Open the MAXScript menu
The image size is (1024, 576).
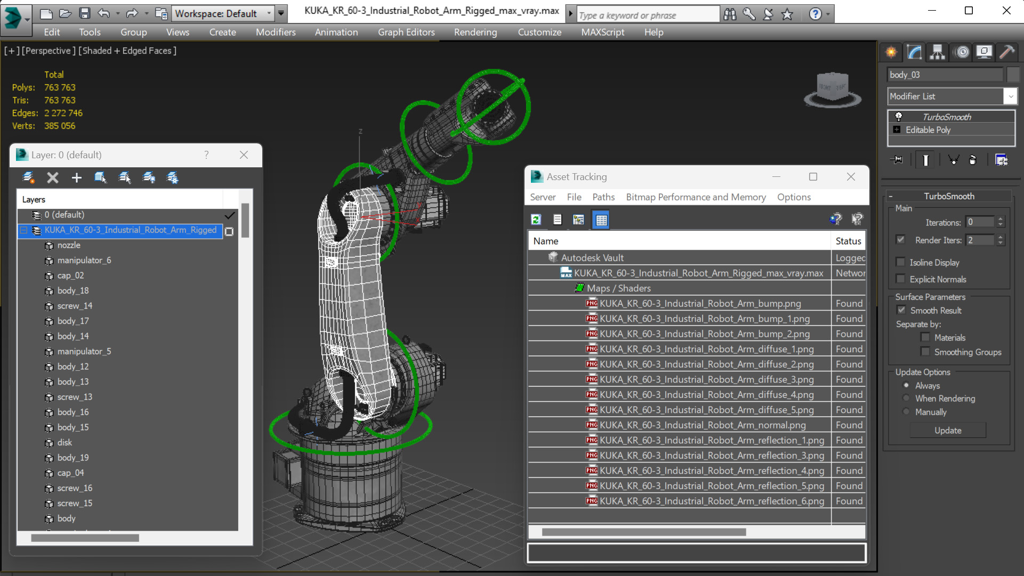click(x=603, y=32)
